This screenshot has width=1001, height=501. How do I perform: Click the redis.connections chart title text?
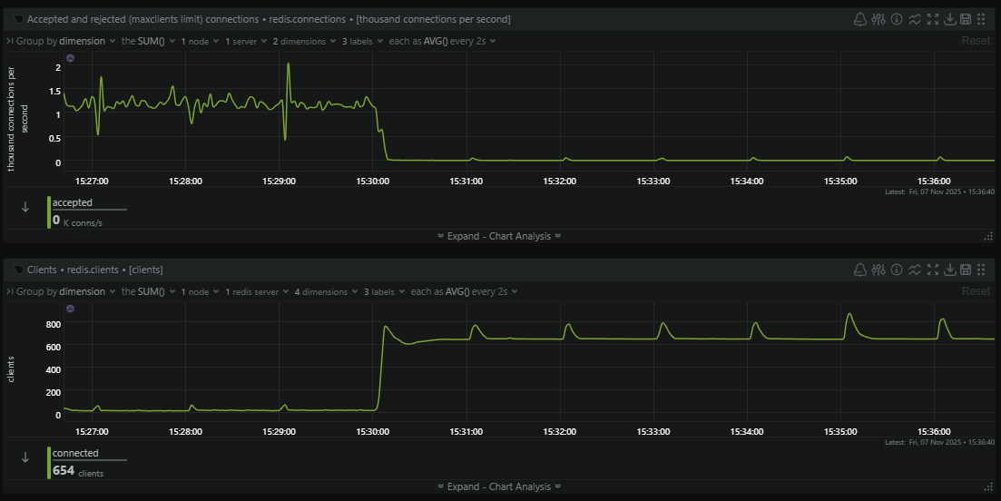pyautogui.click(x=268, y=20)
